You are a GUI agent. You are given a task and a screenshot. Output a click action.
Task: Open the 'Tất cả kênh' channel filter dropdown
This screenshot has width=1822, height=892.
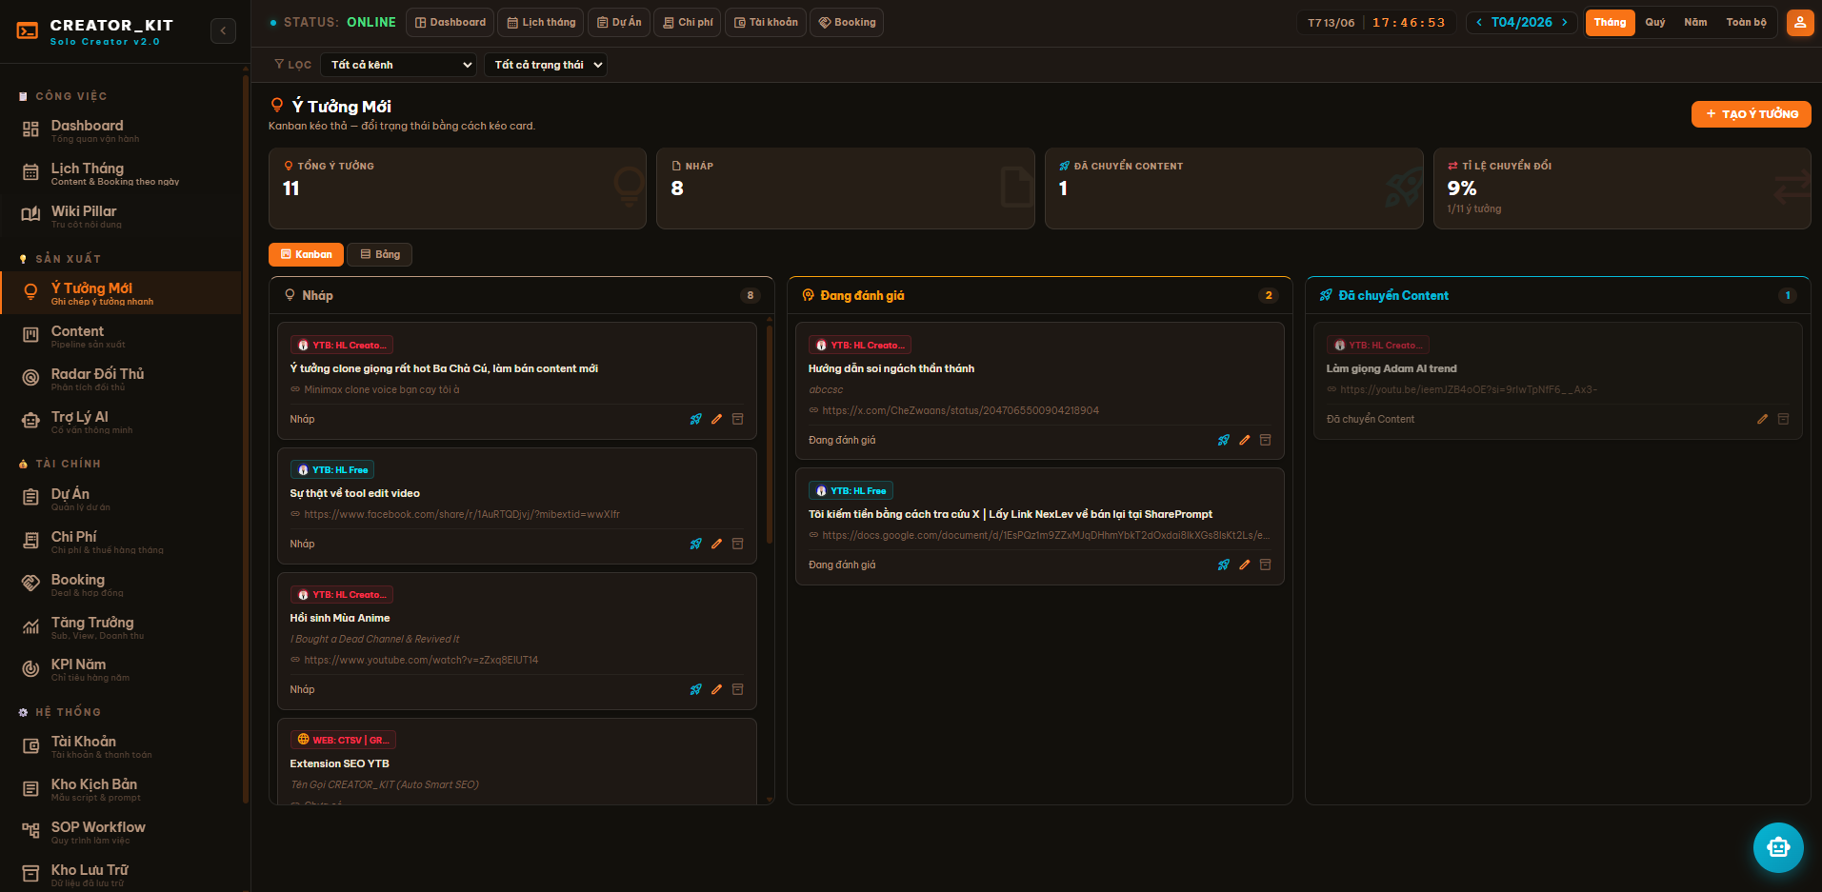[x=398, y=65]
